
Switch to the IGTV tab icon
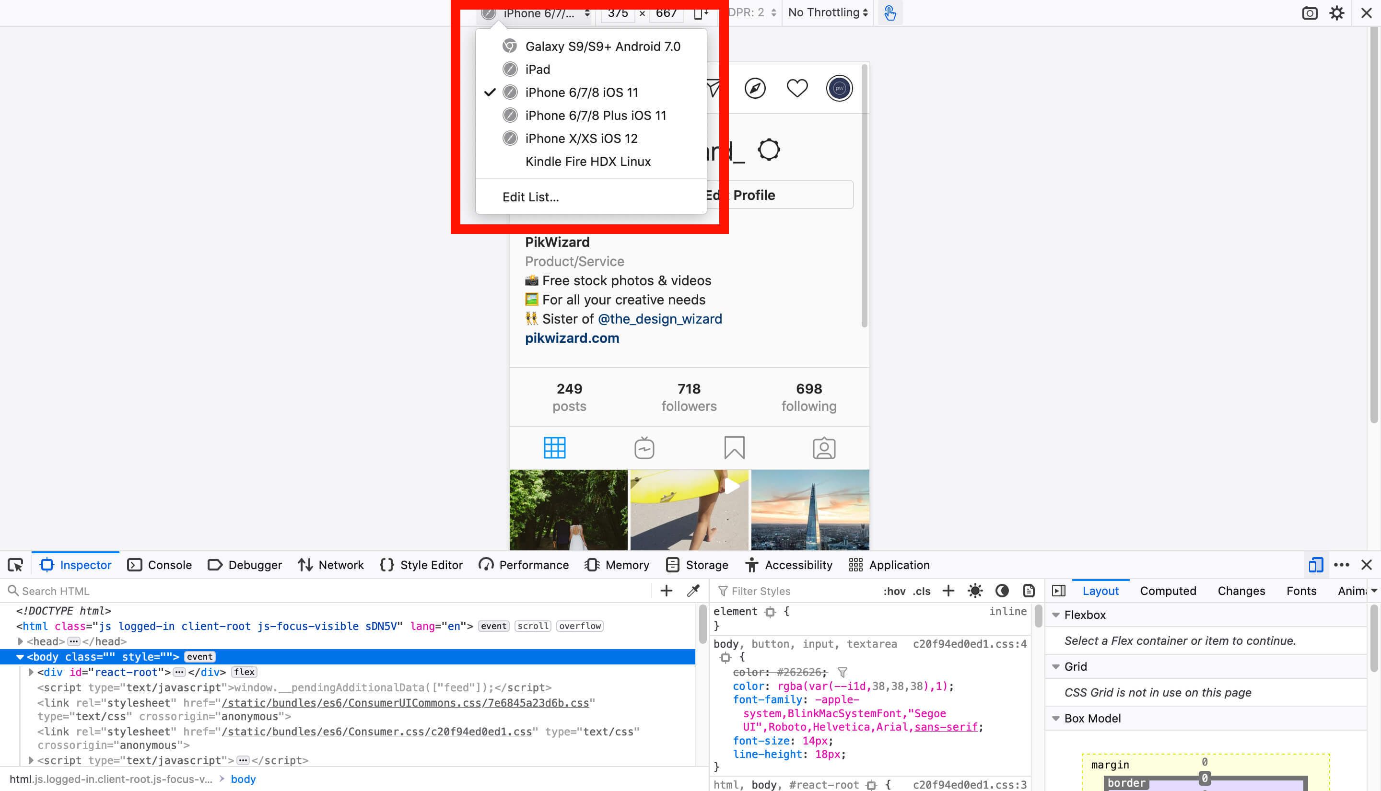pos(644,448)
